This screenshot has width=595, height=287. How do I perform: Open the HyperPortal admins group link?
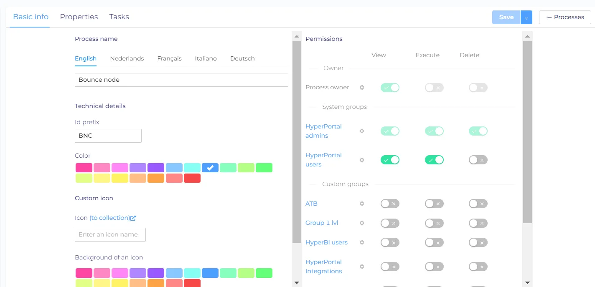(x=323, y=131)
